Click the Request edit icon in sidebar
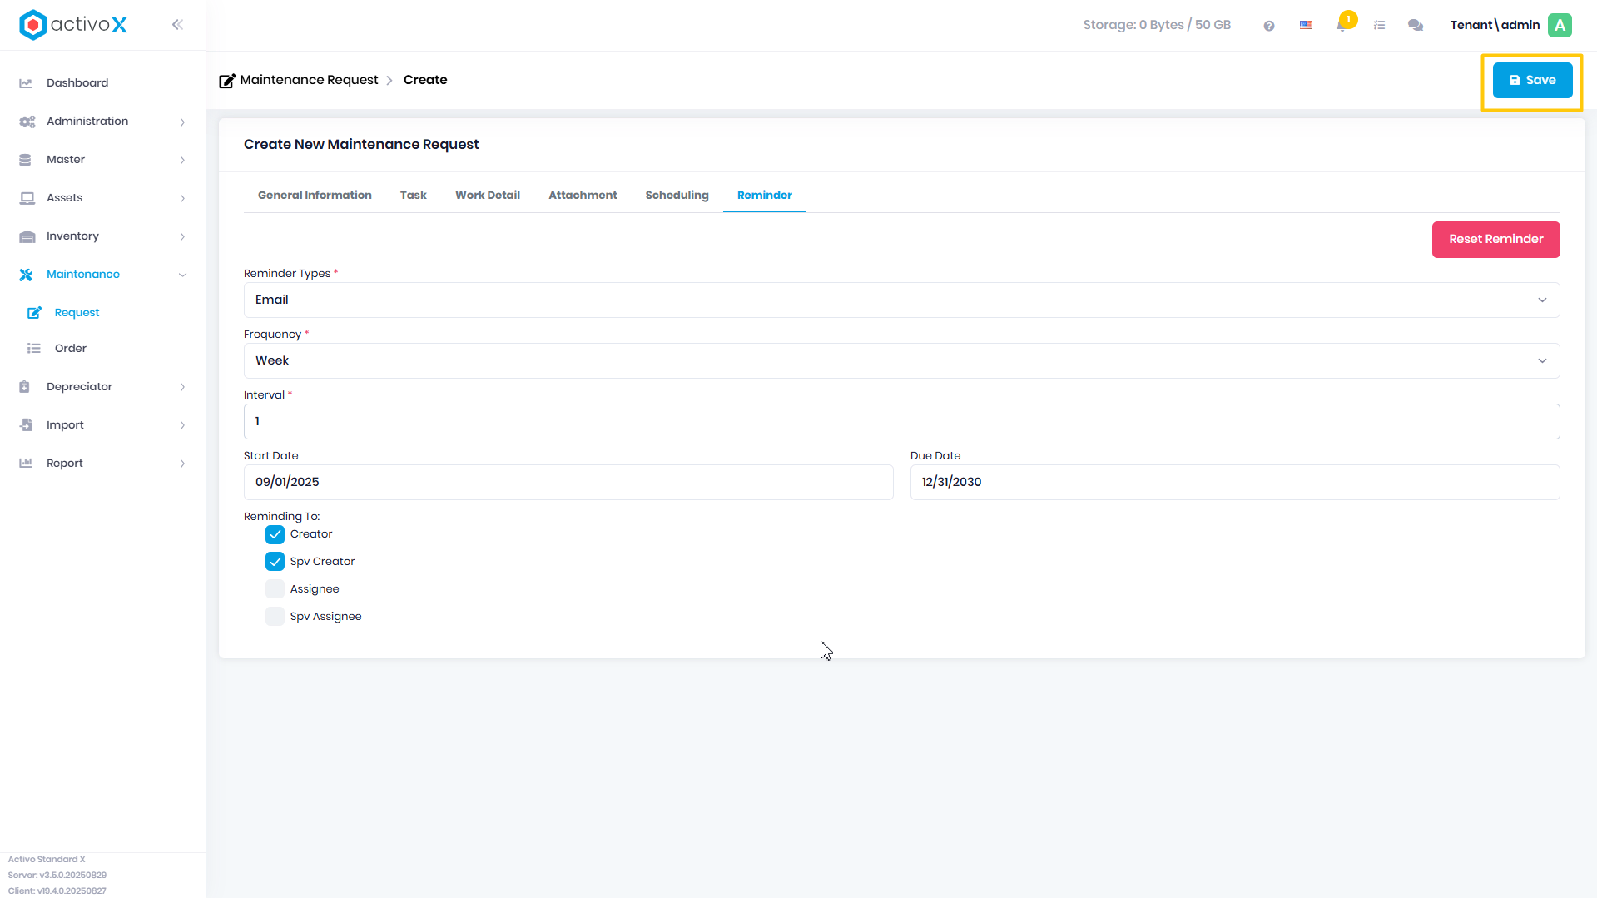The height and width of the screenshot is (898, 1597). coord(34,313)
